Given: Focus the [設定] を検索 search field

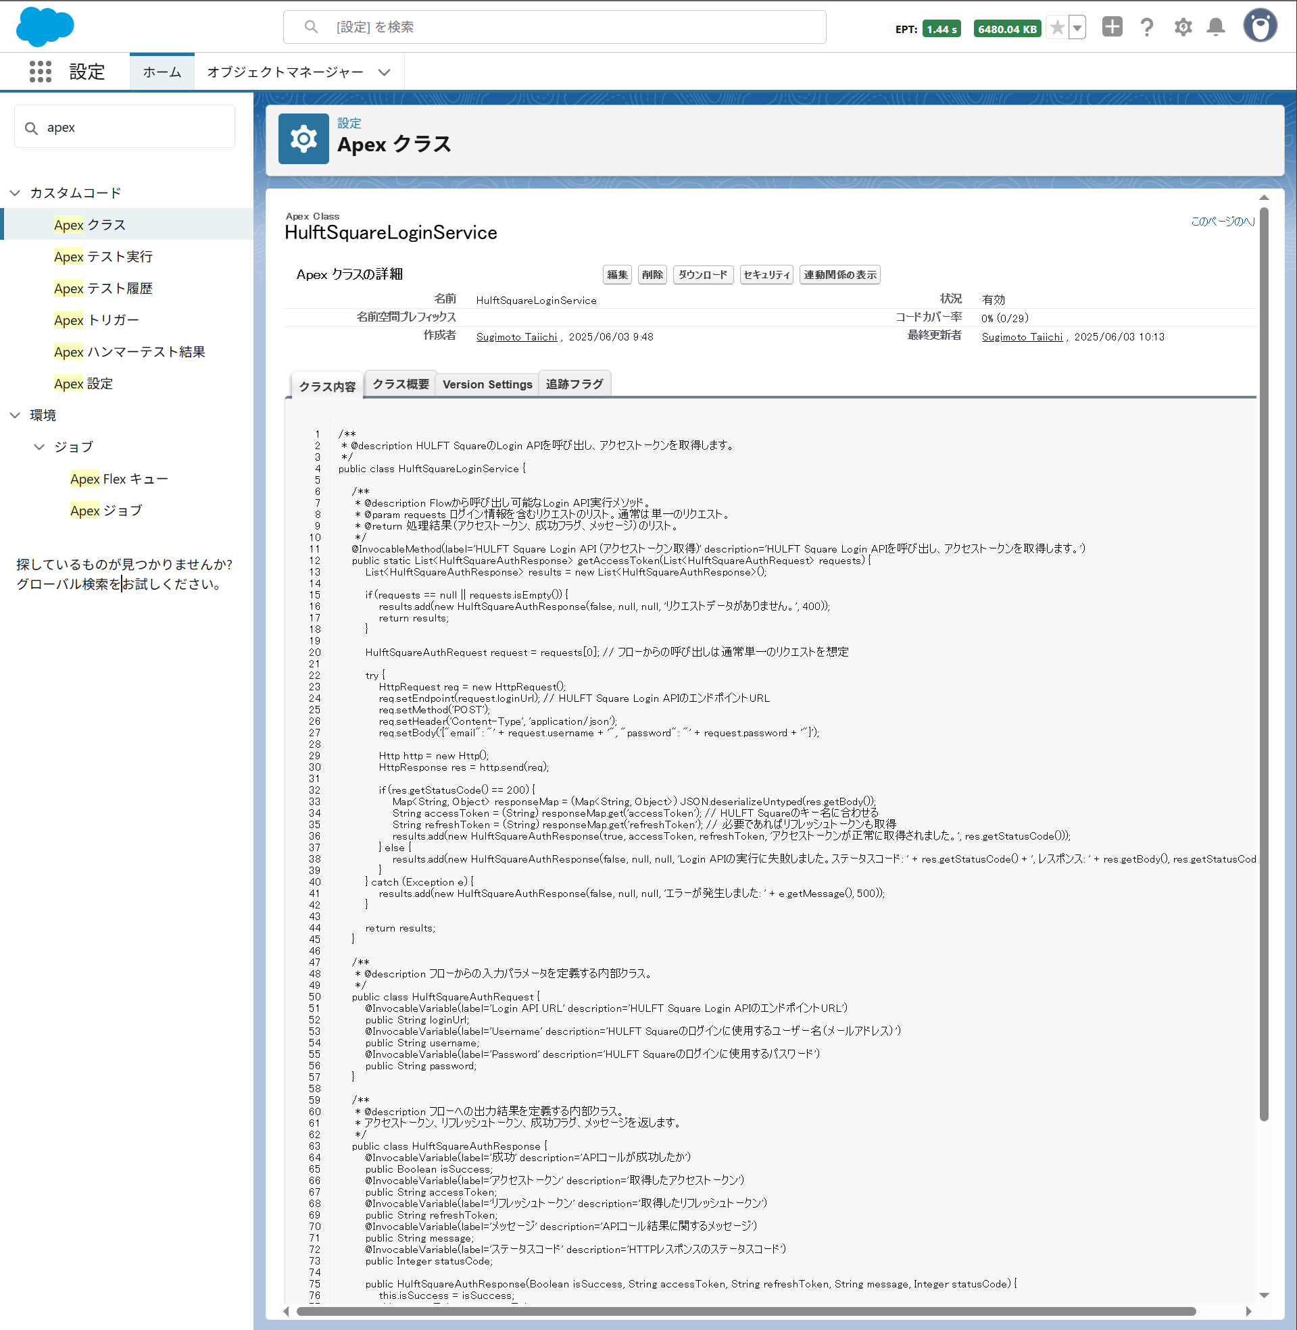Looking at the screenshot, I should click(x=554, y=26).
